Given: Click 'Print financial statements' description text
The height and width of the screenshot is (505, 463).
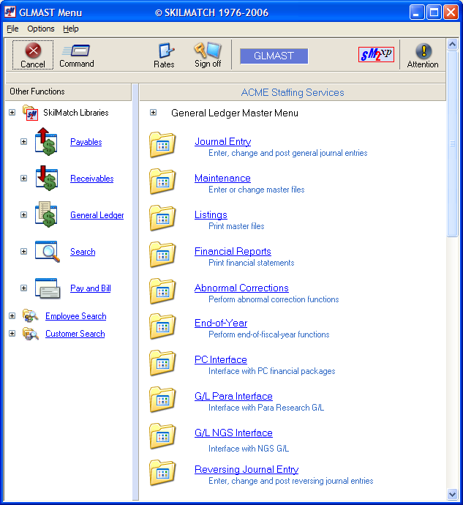Looking at the screenshot, I should click(251, 263).
